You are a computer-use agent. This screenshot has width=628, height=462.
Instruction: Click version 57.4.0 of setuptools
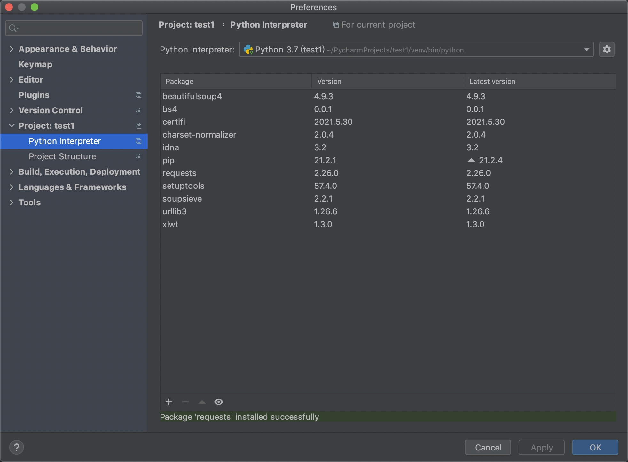pos(326,186)
